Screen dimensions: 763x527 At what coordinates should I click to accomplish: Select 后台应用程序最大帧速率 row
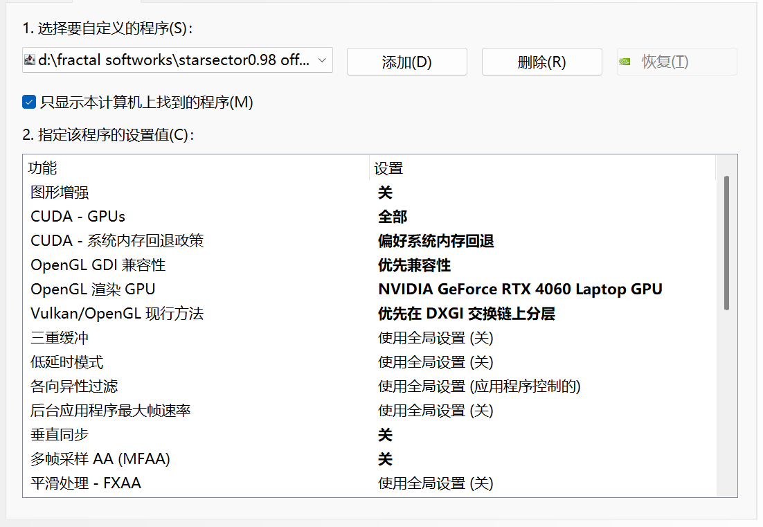click(x=369, y=411)
